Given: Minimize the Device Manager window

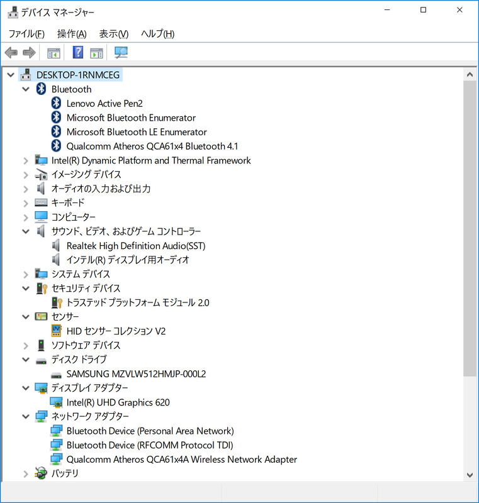Looking at the screenshot, I should pos(387,10).
